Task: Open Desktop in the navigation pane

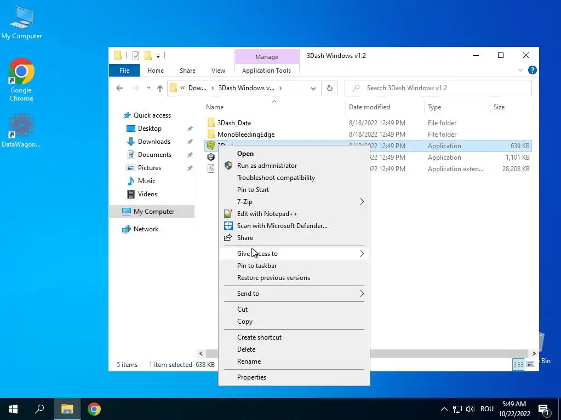Action: 150,129
